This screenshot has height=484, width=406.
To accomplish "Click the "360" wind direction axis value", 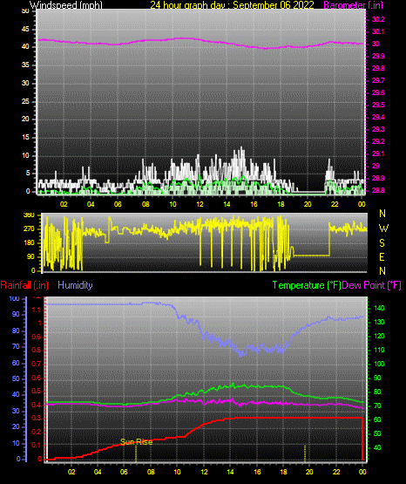I will [29, 215].
